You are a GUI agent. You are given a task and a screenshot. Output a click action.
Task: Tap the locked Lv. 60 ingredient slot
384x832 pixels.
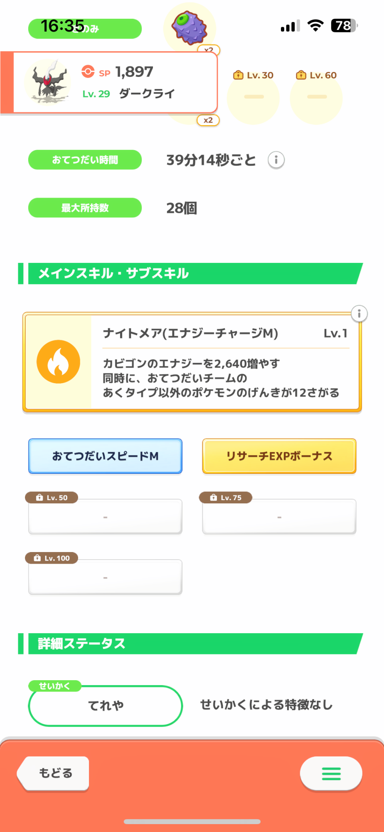[316, 97]
